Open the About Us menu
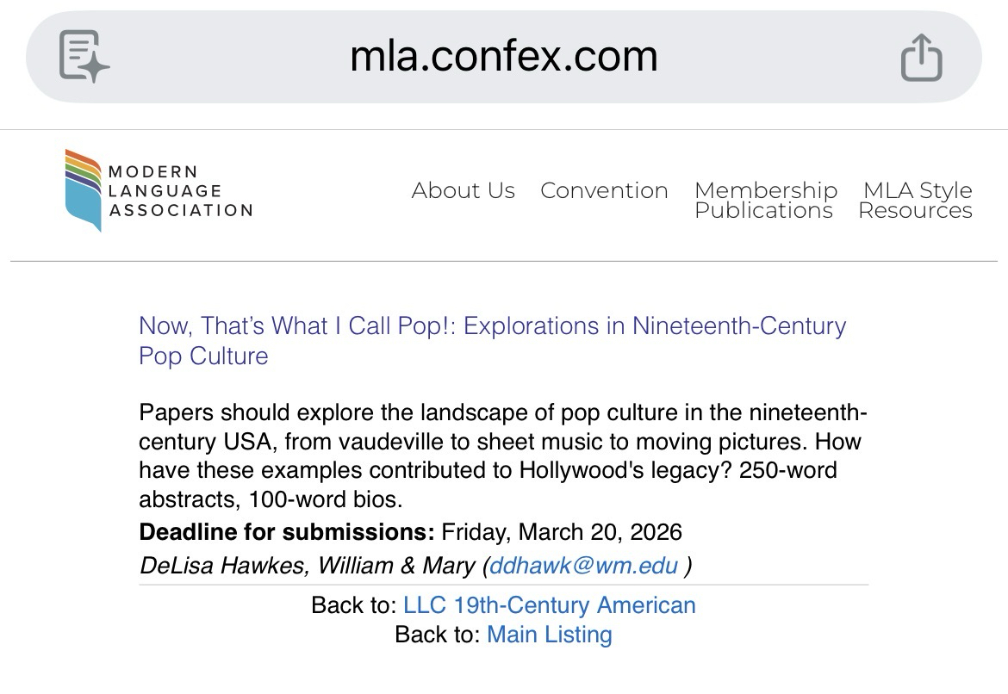 (x=463, y=190)
